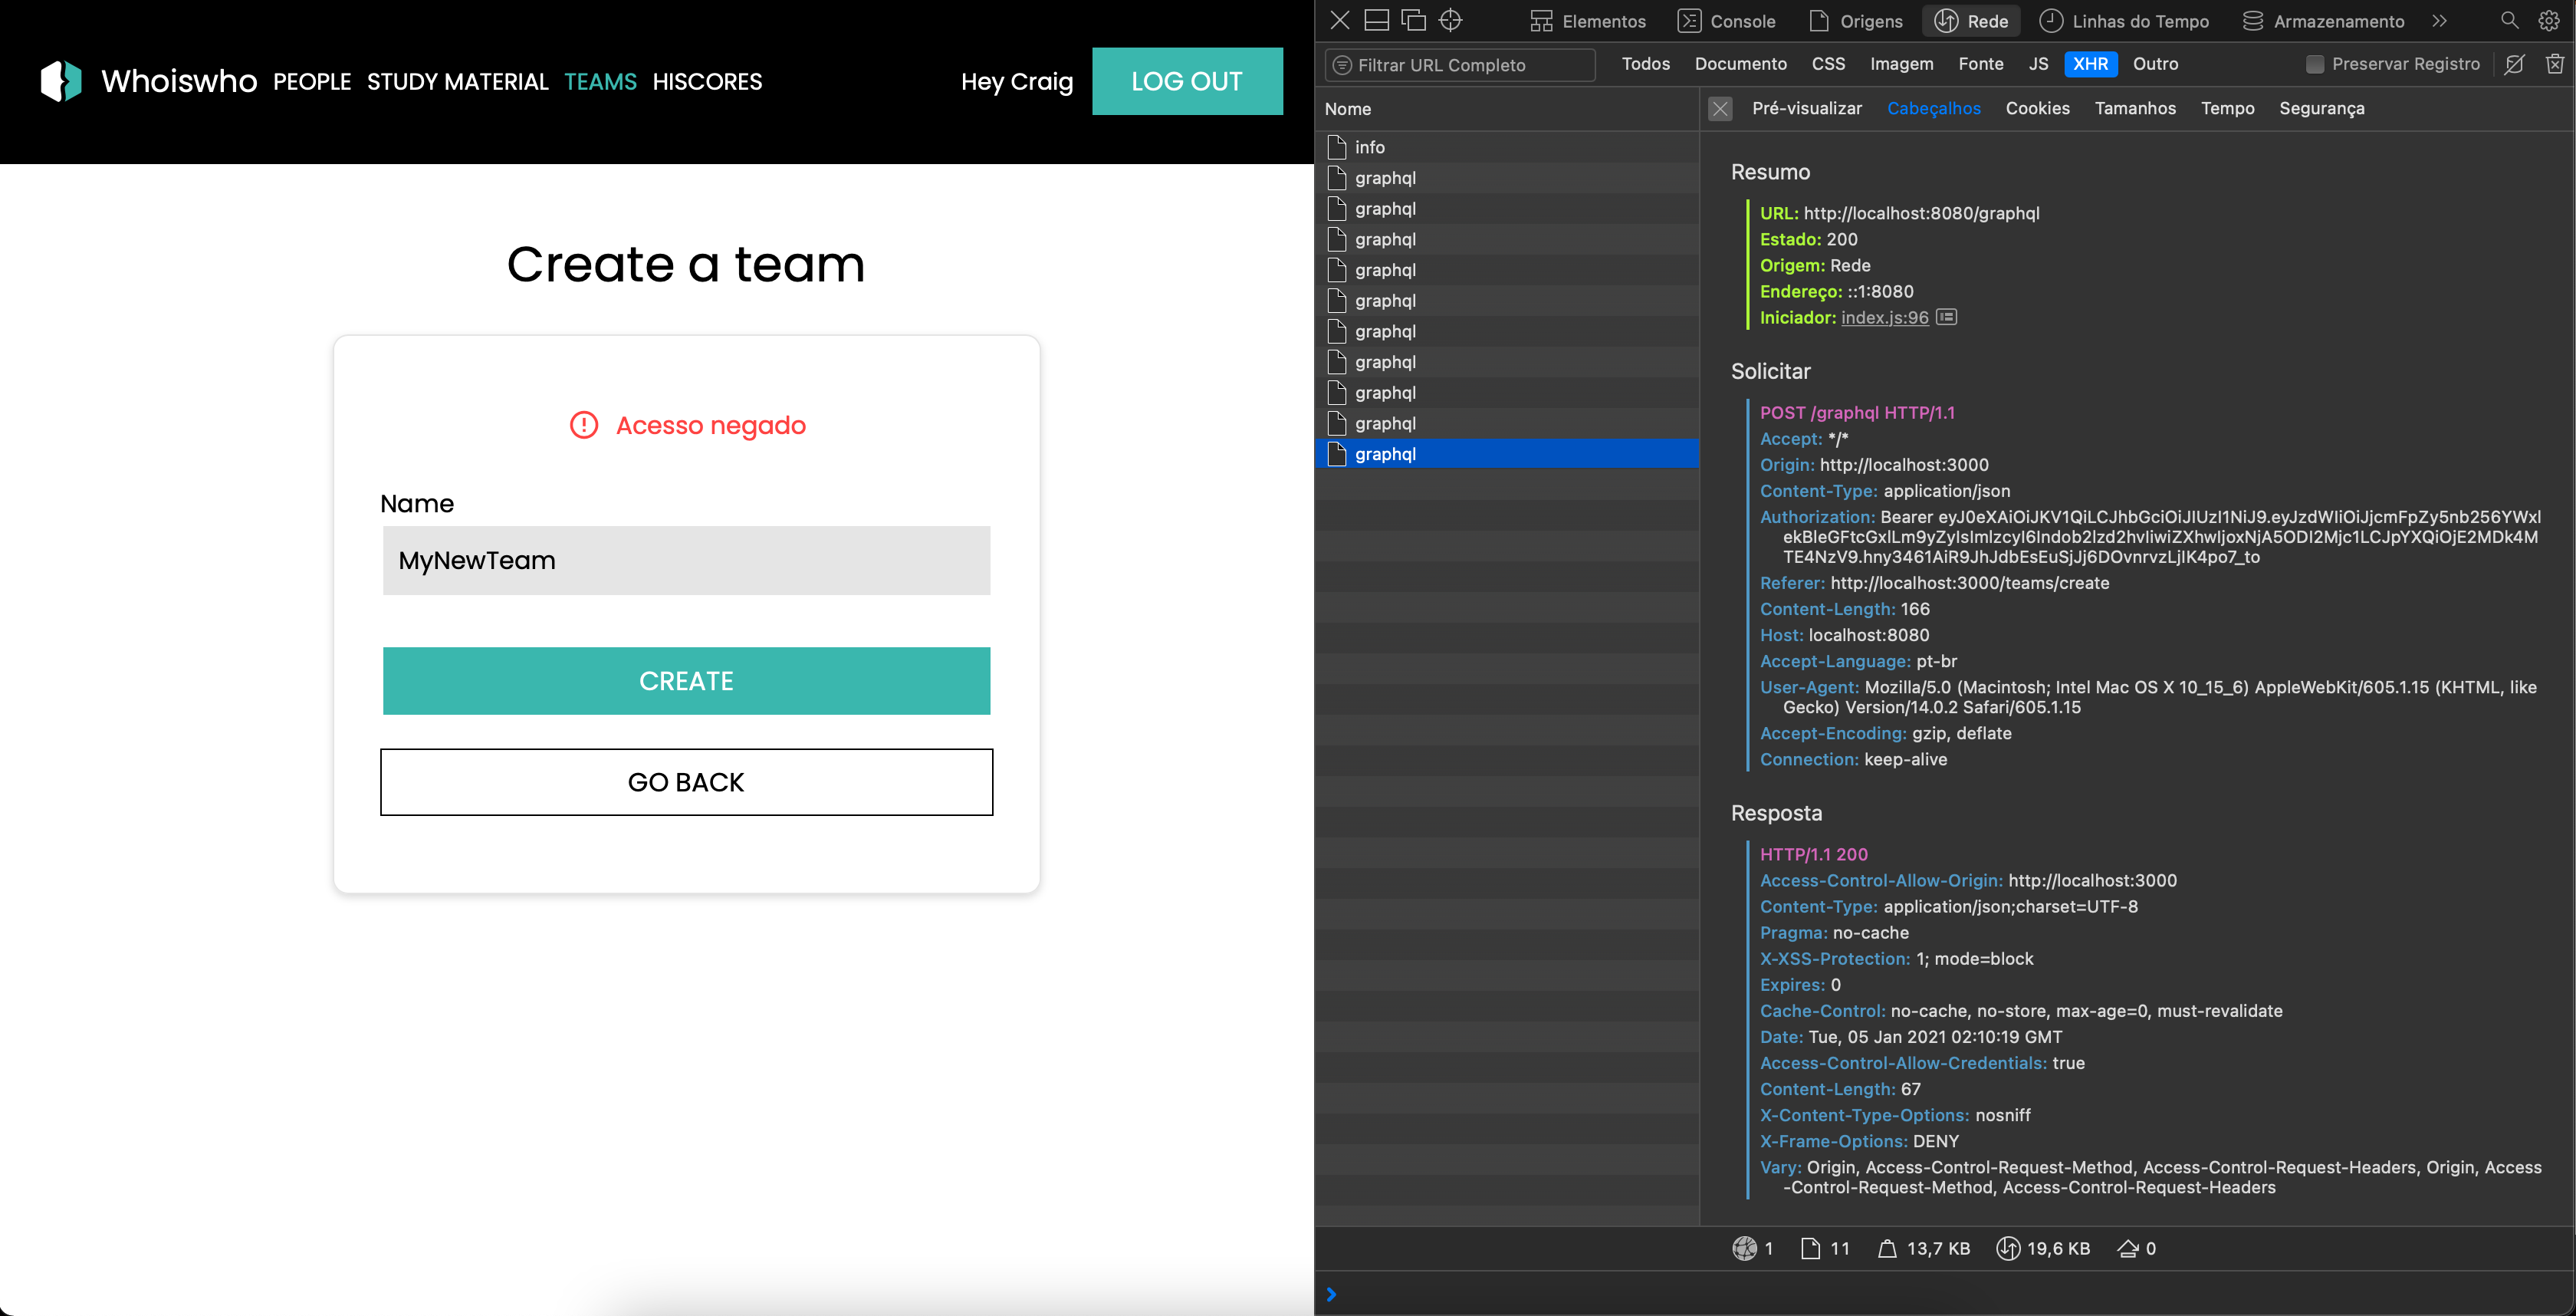Switch to Pré-visualizar detail tab

1806,108
